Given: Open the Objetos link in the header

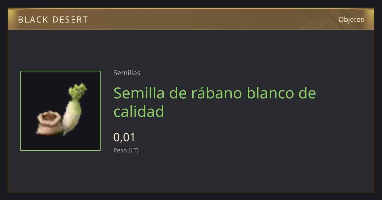Looking at the screenshot, I should 351,19.
